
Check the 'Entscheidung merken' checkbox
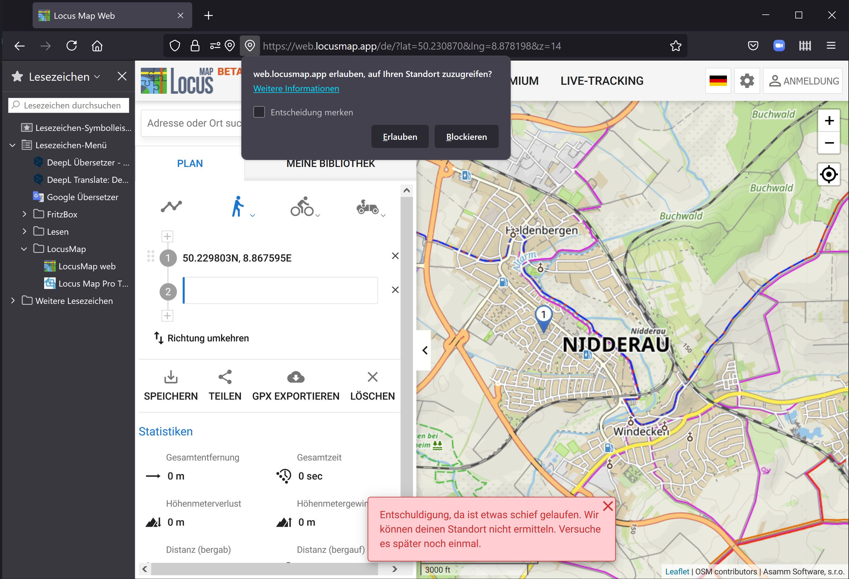[259, 112]
